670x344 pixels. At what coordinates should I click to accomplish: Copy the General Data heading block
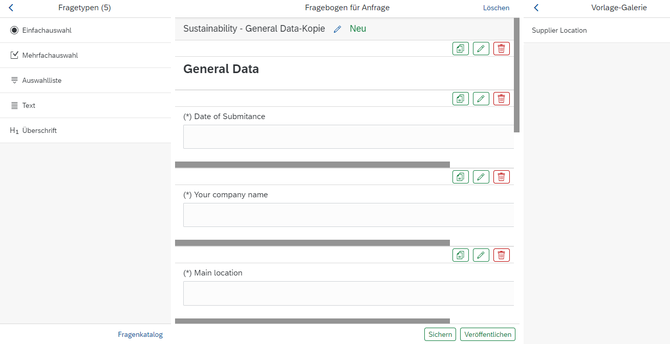pos(461,49)
